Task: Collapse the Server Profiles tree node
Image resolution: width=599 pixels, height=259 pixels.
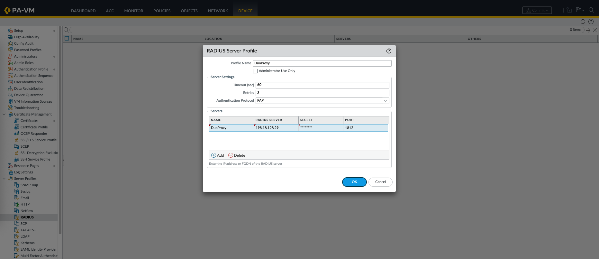Action: tap(4, 179)
